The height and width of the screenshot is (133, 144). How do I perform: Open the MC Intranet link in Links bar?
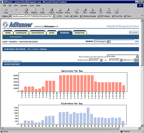[x=104, y=16]
